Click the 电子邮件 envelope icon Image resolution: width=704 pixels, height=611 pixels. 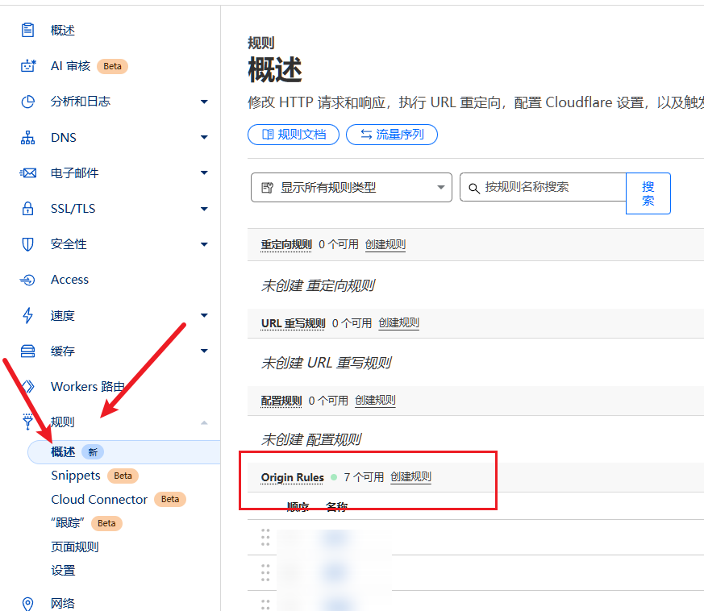(28, 172)
